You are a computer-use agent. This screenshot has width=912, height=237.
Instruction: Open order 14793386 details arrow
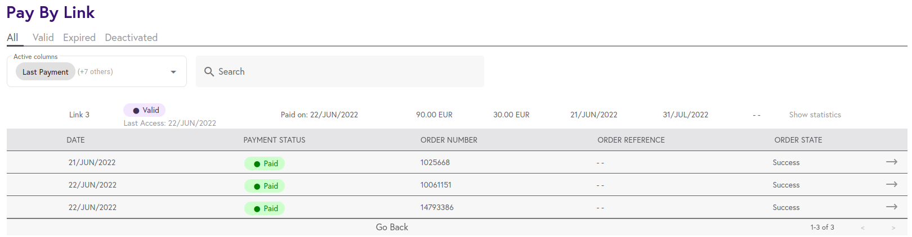(x=892, y=207)
